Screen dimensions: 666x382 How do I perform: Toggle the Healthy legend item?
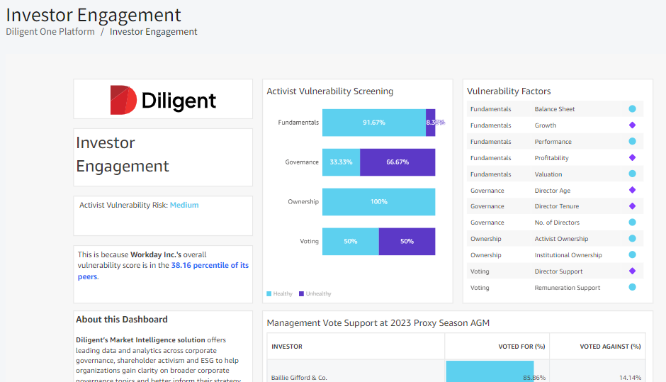coord(279,293)
